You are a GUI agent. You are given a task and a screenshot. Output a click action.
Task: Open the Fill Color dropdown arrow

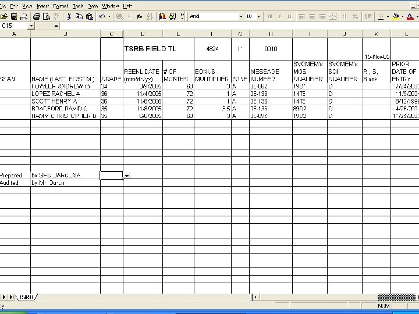tap(403, 16)
